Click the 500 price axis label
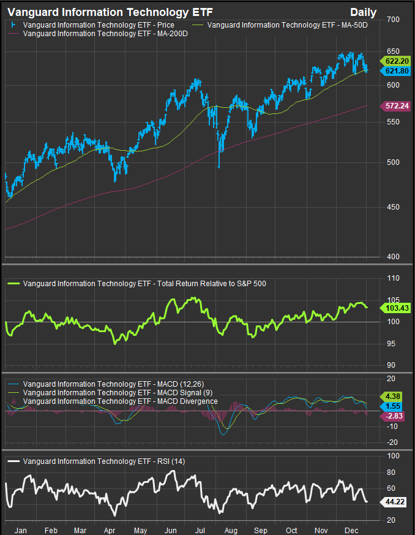415x535 pixels. 393,162
